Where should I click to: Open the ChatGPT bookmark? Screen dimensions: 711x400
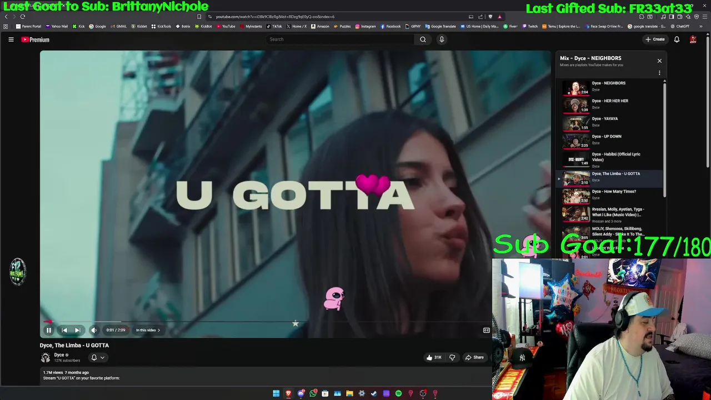(x=679, y=26)
